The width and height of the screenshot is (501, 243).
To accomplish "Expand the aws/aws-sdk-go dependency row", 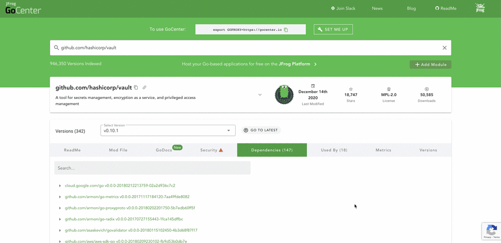I will (x=60, y=241).
